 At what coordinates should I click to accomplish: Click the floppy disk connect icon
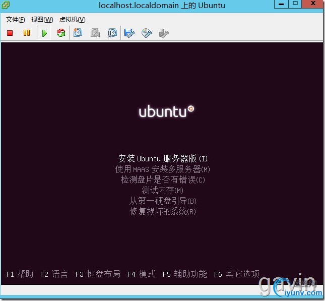tap(129, 33)
